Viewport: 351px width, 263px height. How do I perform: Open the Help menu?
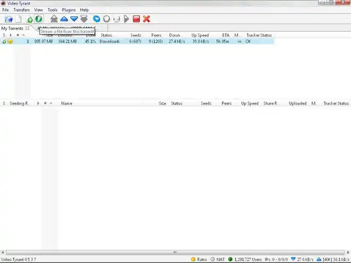click(x=84, y=10)
